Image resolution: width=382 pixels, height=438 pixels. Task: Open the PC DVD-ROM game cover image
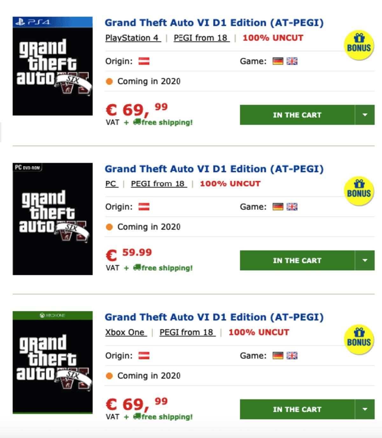coord(53,219)
